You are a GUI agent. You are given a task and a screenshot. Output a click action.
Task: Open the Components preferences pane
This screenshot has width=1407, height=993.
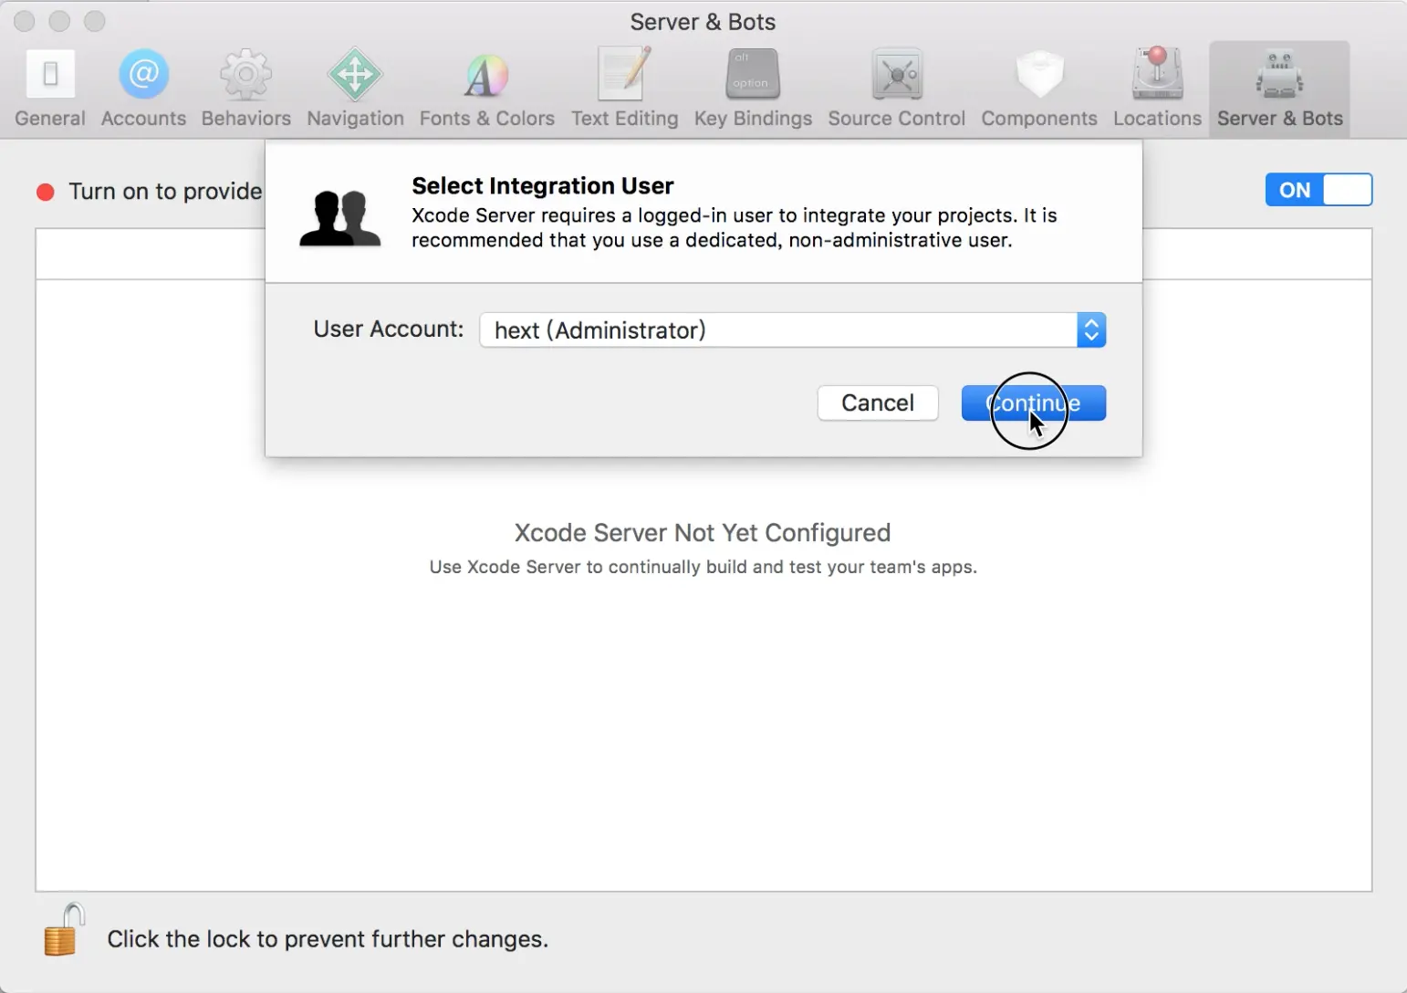[x=1039, y=88]
